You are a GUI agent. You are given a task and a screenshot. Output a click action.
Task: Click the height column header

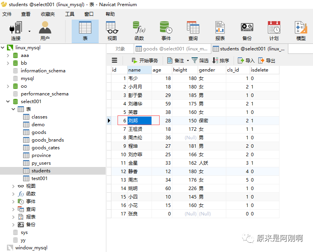185,70
